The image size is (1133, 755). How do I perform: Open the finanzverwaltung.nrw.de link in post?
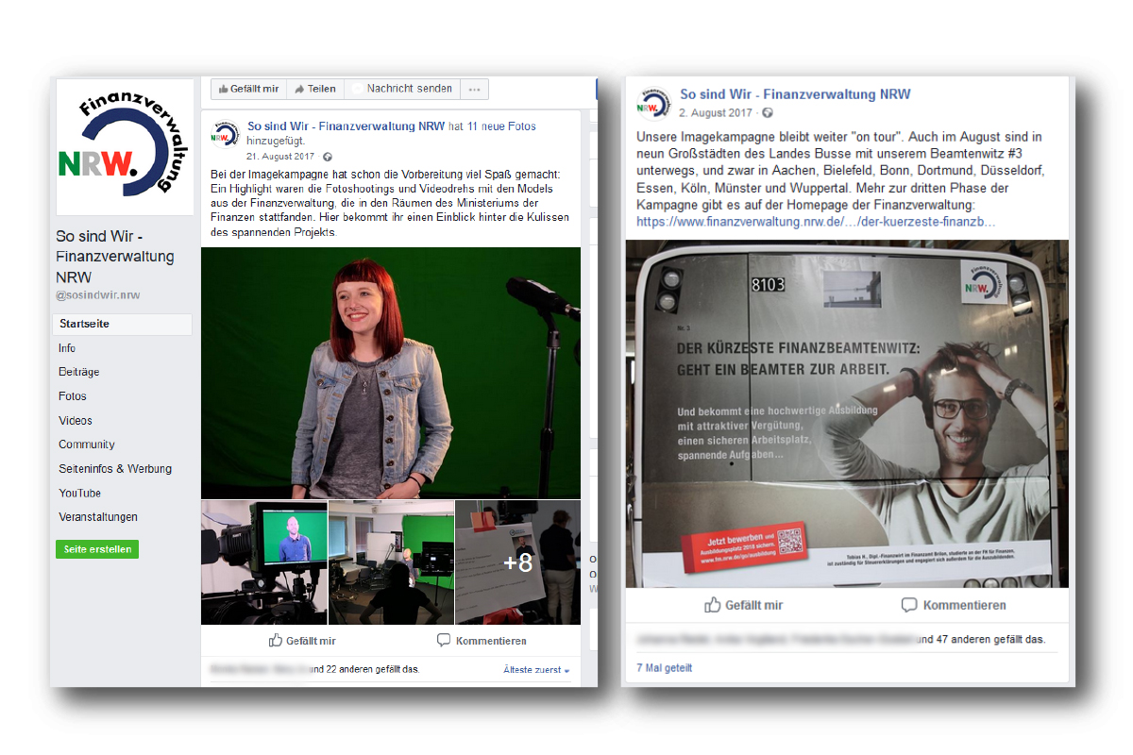tap(816, 222)
